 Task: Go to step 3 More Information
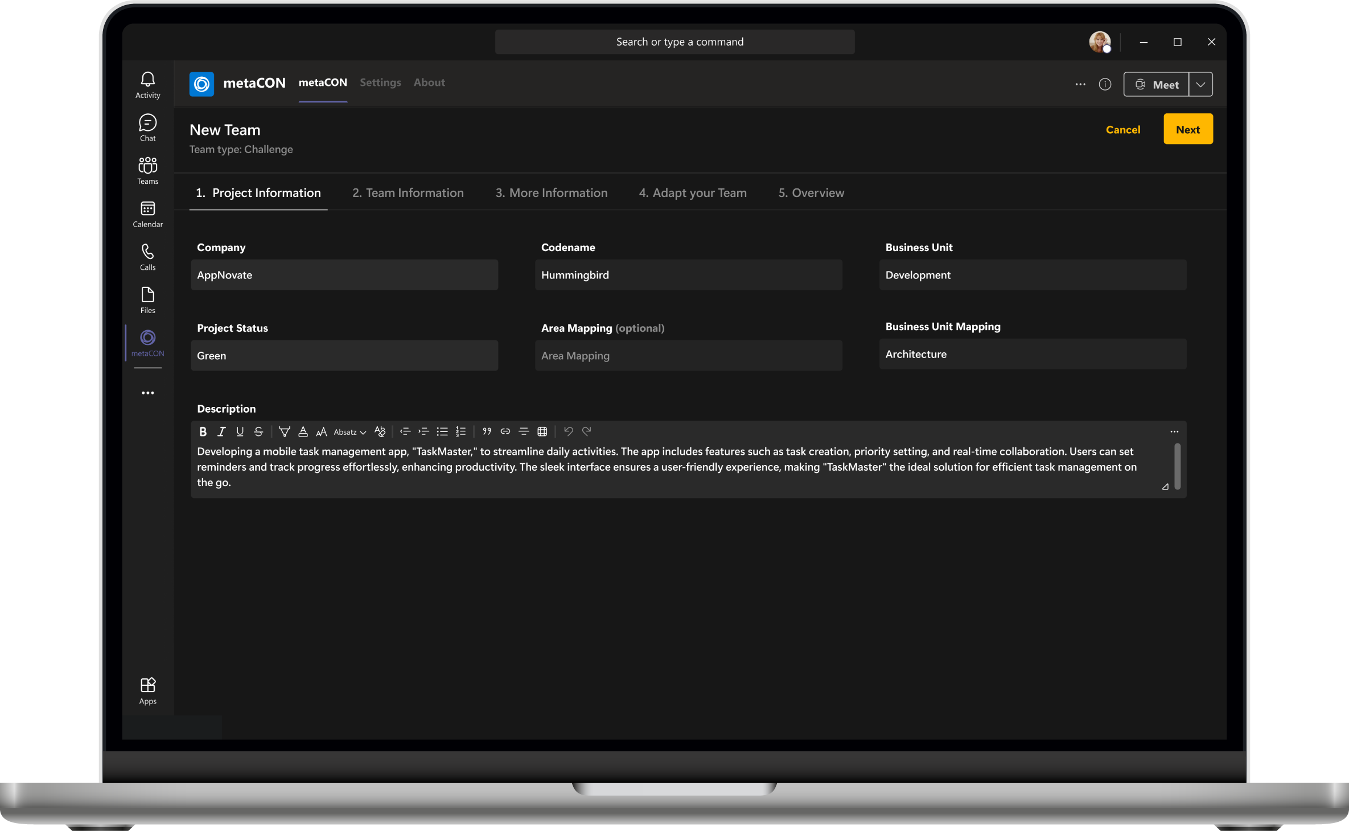click(552, 193)
